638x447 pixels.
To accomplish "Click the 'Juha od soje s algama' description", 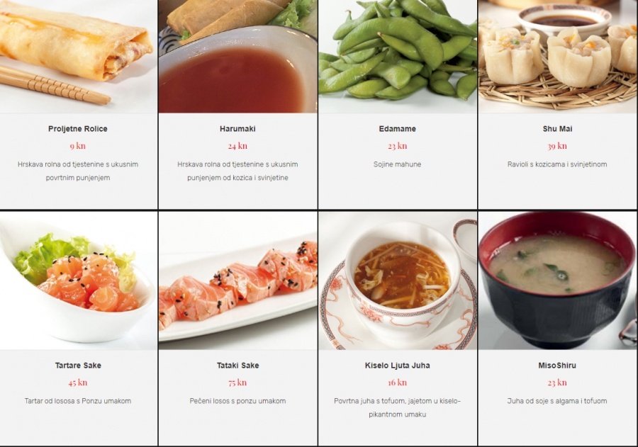I will tap(557, 401).
